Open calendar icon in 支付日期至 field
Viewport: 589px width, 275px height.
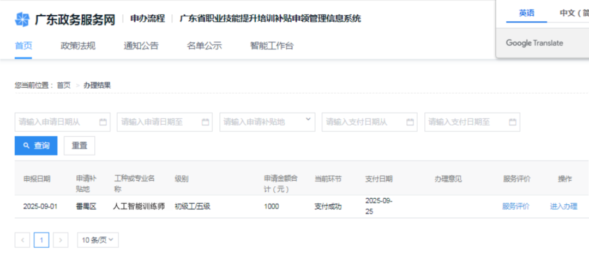point(513,122)
